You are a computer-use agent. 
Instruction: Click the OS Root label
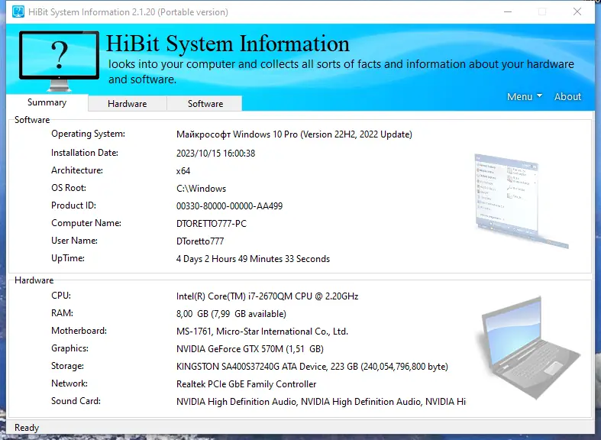(69, 188)
